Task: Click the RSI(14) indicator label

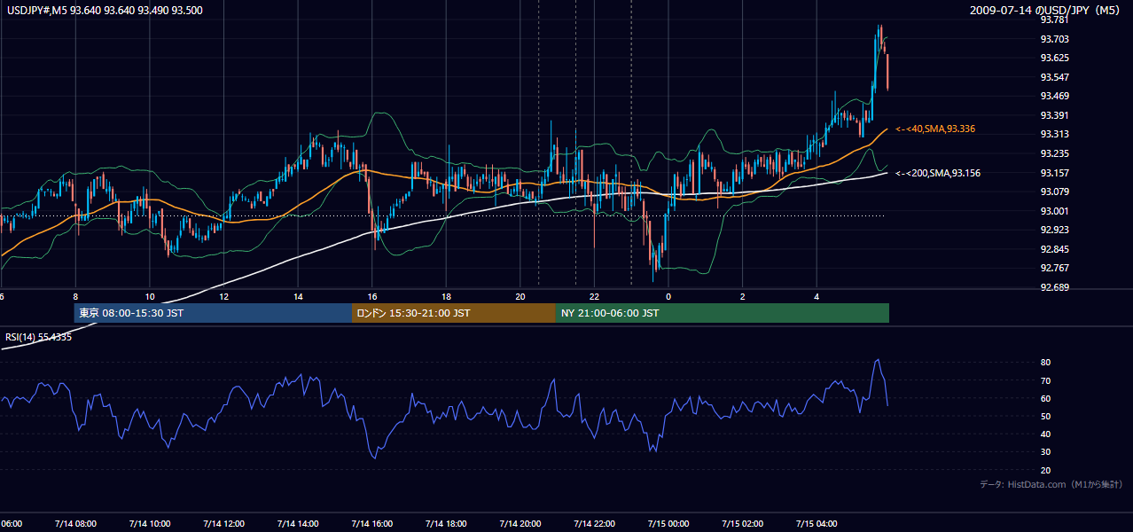Action: 39,337
